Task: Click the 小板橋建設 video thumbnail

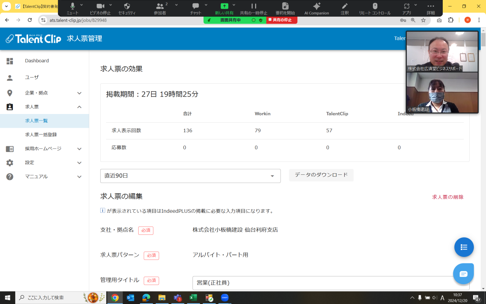Action: (x=442, y=92)
